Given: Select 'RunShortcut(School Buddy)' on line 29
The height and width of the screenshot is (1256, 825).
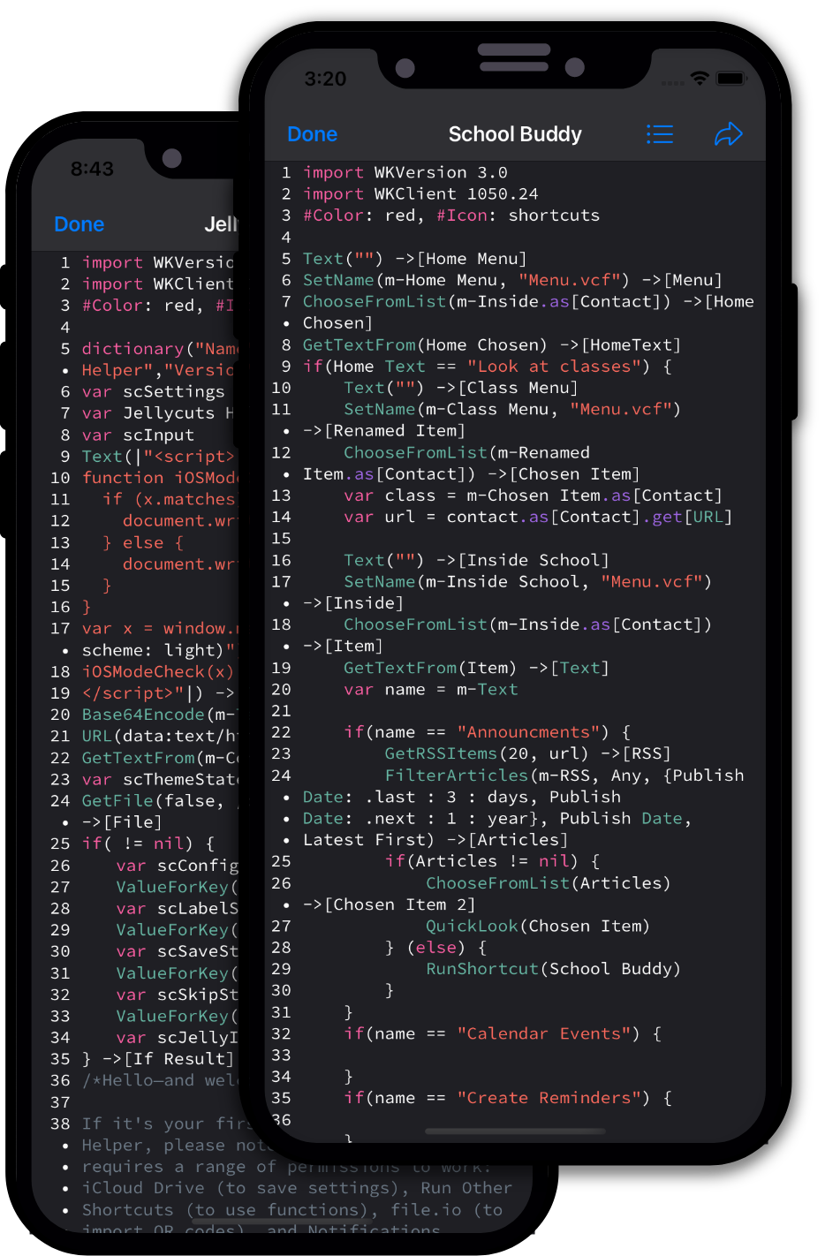Looking at the screenshot, I should [x=554, y=969].
